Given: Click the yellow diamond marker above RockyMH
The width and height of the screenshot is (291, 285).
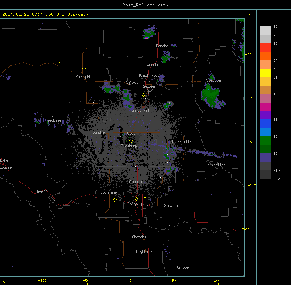Looking at the screenshot, I should [x=84, y=69].
